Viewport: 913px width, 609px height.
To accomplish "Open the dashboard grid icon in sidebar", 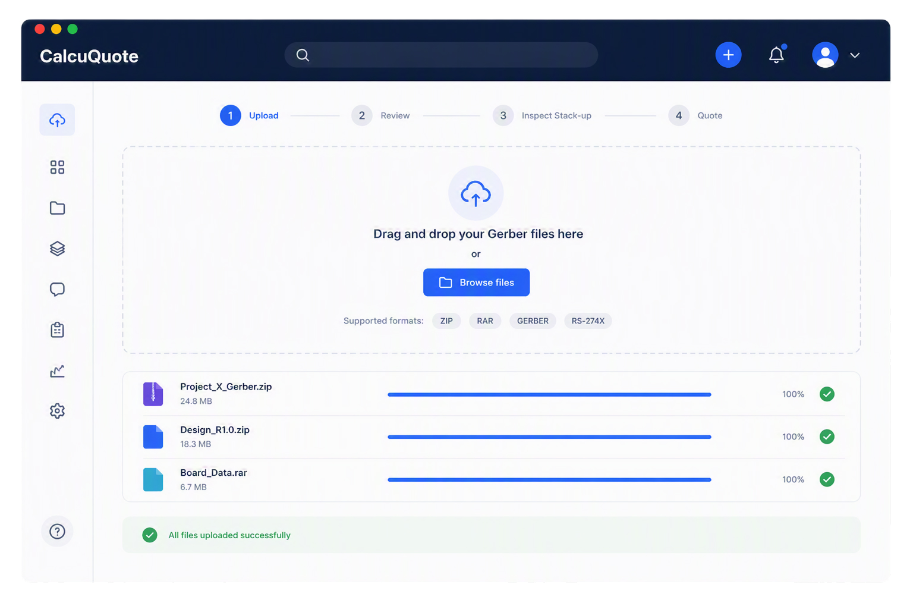I will tap(57, 167).
